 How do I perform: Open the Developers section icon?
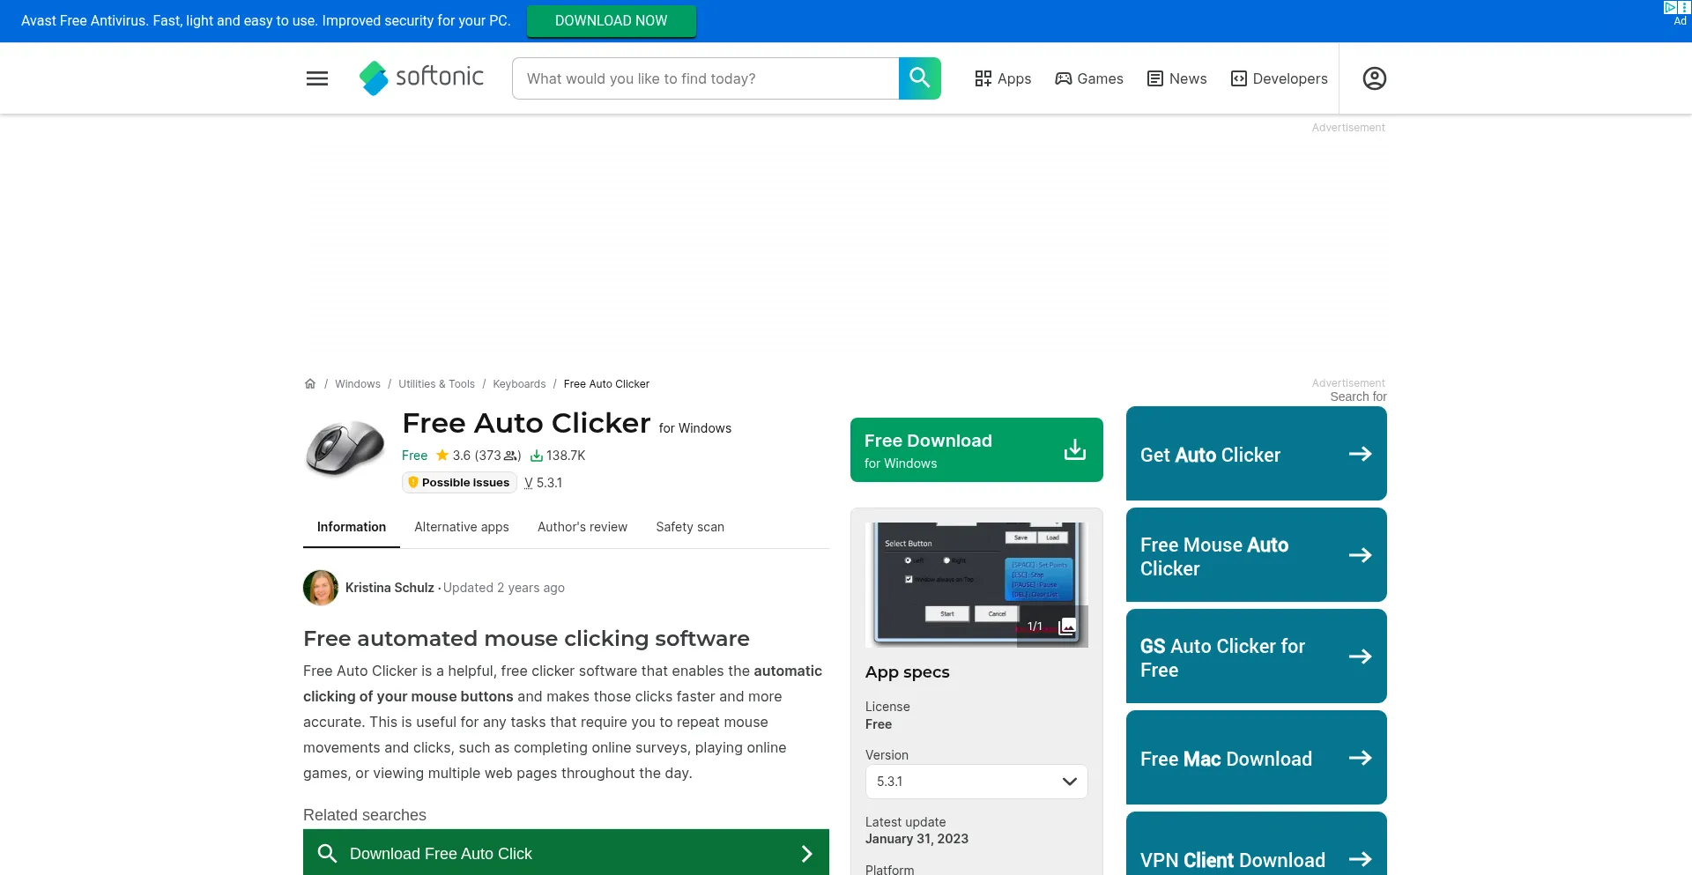coord(1238,78)
